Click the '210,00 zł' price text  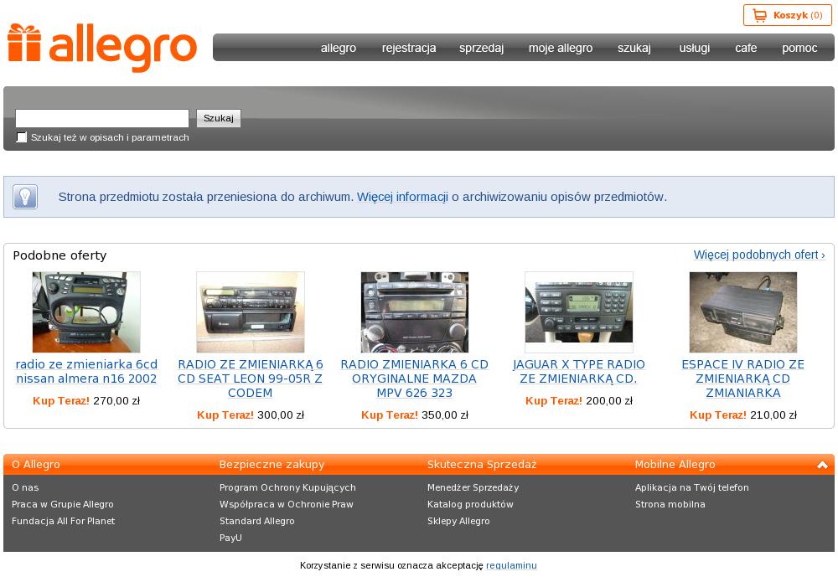(773, 415)
